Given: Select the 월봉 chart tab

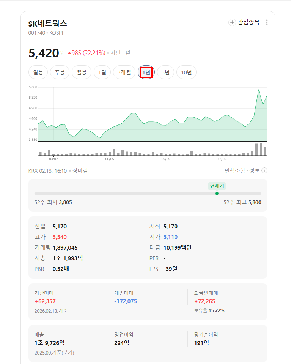Looking at the screenshot, I should (x=82, y=72).
